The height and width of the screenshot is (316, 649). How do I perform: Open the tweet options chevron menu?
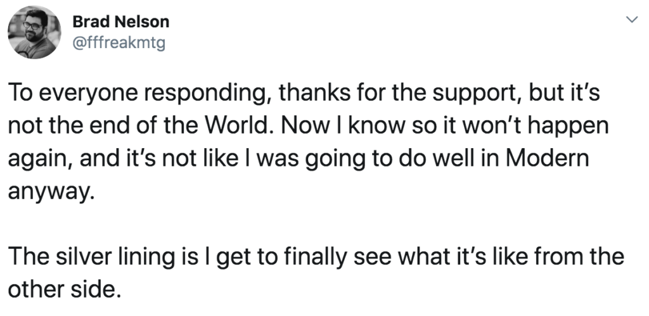631,20
